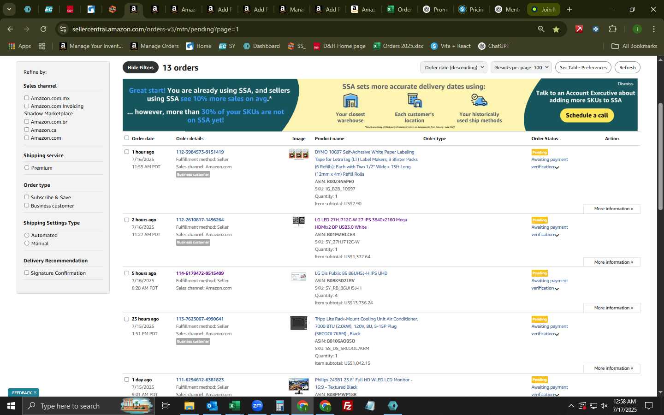Check the Amazon.com.mx sales channel filter
The width and height of the screenshot is (664, 415).
click(x=27, y=98)
